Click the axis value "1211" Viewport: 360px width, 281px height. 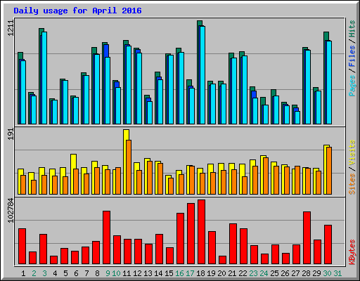click(x=11, y=28)
